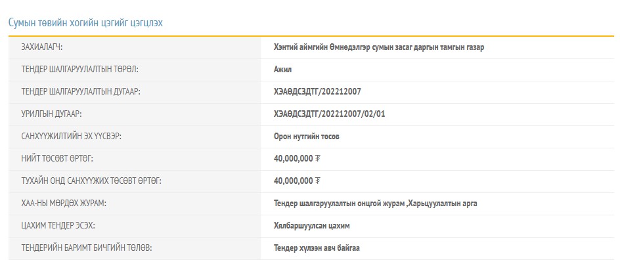Select the ТЕНДЕР ШАЛГАРУУЛАЛТЫН ДУГААР label

tap(81, 92)
